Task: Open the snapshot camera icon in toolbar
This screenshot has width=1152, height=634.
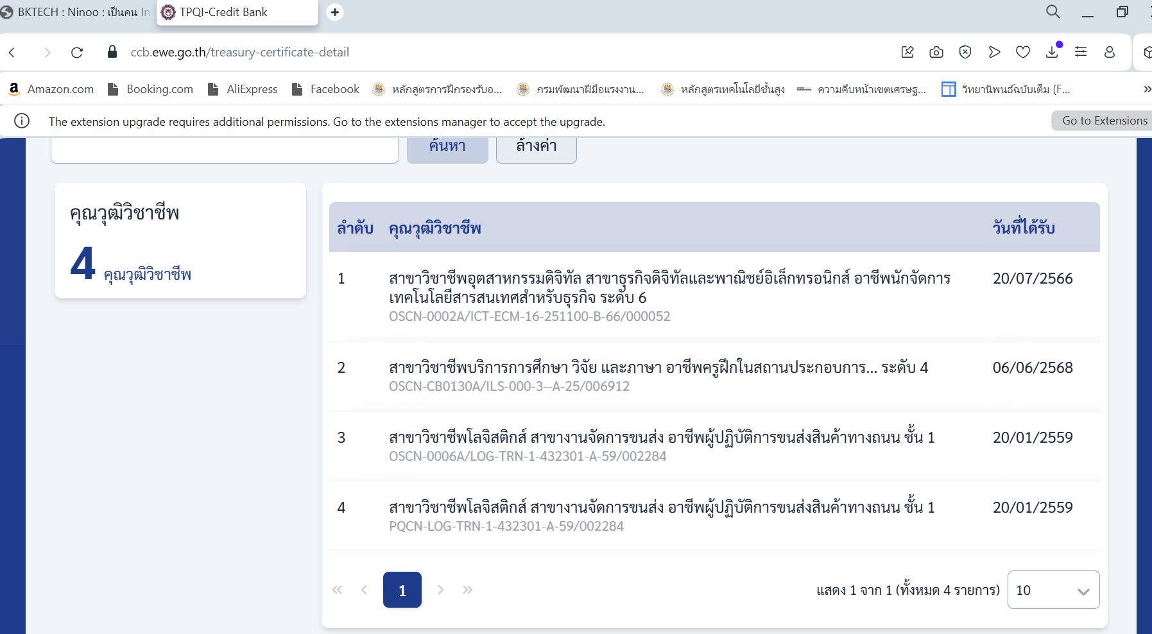Action: [x=936, y=53]
